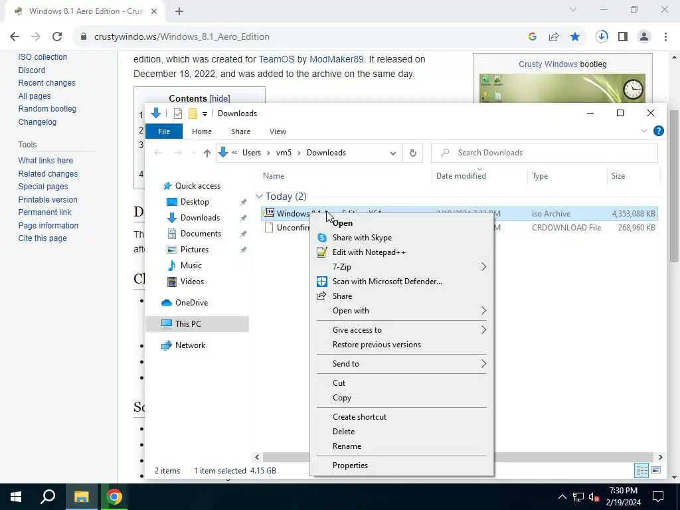680x510 pixels.
Task: Choose Scan with Microsoft Defender
Action: click(x=402, y=282)
